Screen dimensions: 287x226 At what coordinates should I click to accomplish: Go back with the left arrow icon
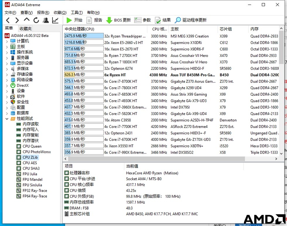8,20
